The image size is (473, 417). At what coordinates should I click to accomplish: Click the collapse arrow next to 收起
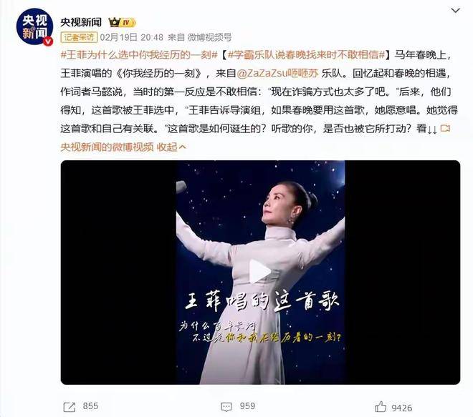[x=182, y=147]
